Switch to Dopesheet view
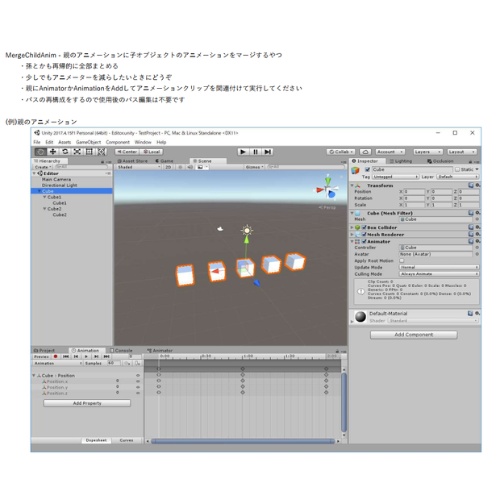 click(96, 440)
